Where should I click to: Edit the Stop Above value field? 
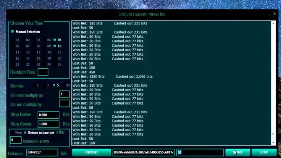tap(48, 124)
